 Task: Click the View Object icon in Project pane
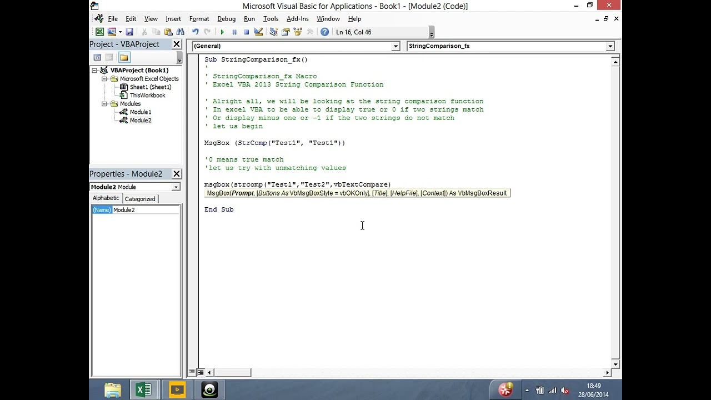109,57
